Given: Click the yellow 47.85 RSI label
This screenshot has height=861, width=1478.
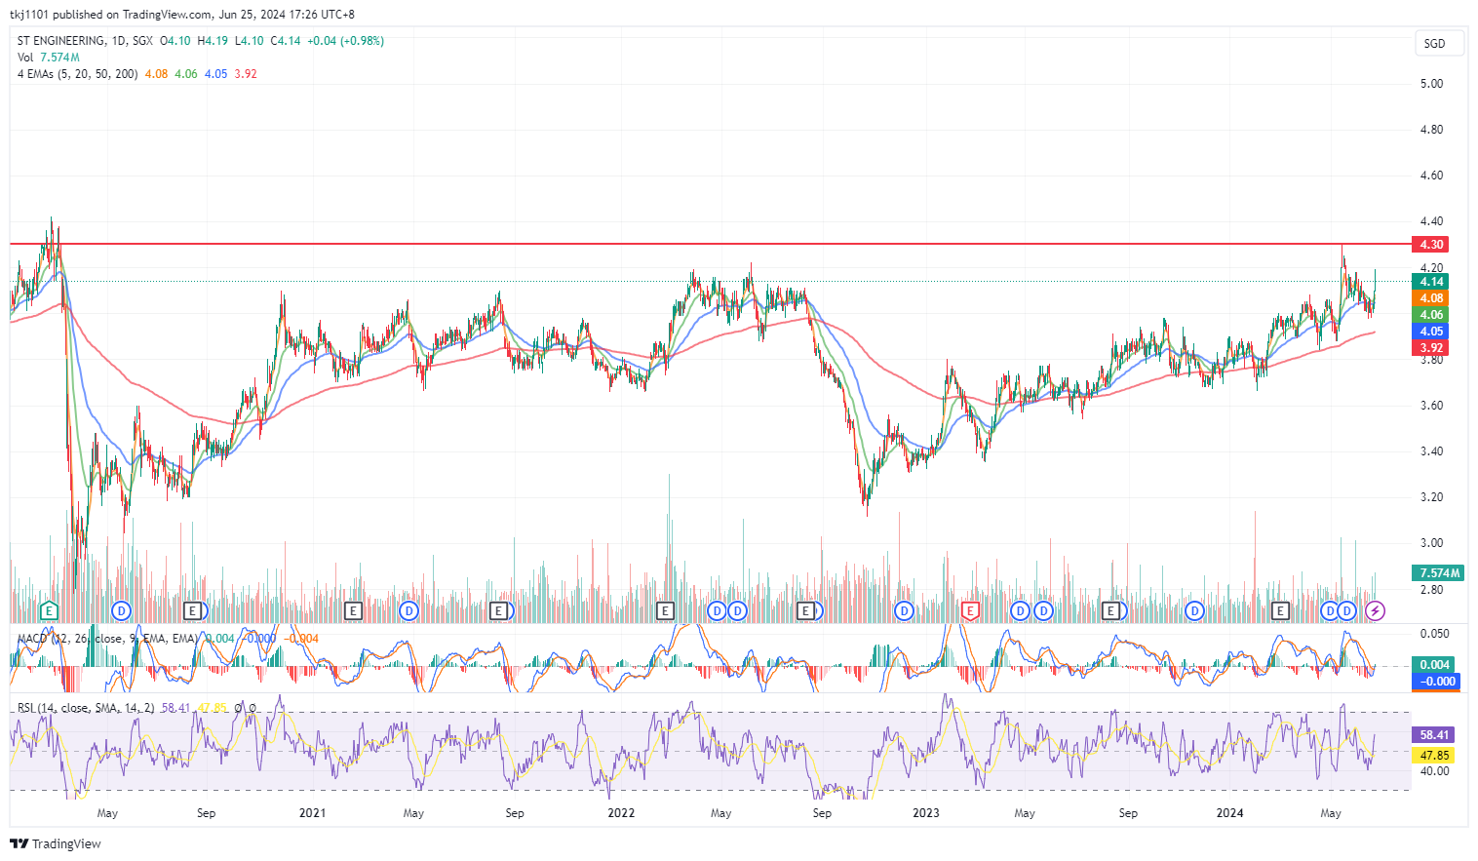Looking at the screenshot, I should click(x=1433, y=756).
